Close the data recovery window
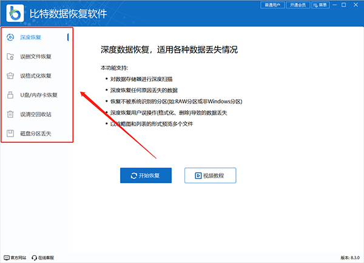 pyautogui.click(x=356, y=5)
